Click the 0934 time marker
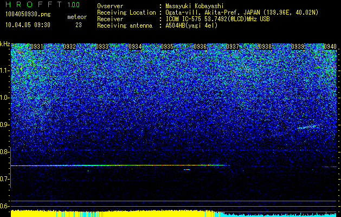 pyautogui.click(x=135, y=47)
